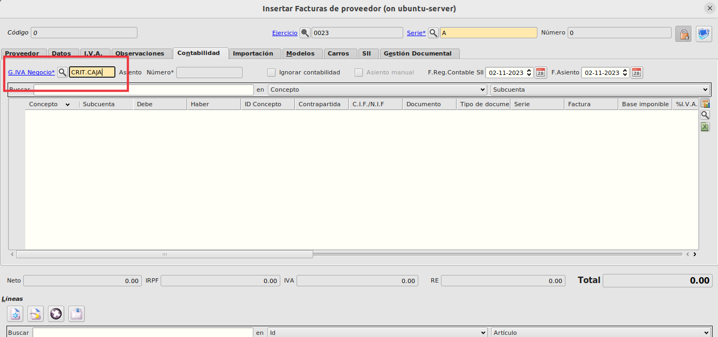Click the Total amount field 0.00

[x=658, y=280]
